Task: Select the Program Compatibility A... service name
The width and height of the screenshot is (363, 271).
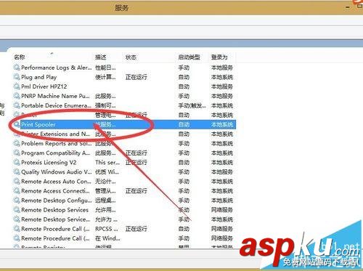Action: click(x=55, y=153)
